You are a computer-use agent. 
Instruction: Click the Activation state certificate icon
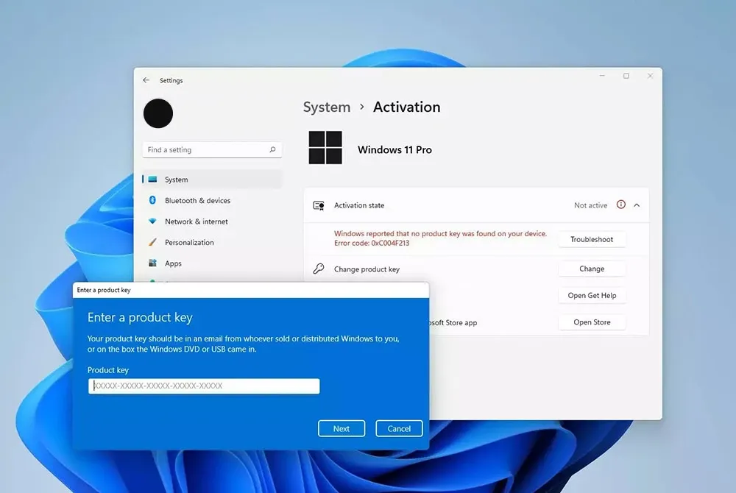tap(319, 205)
